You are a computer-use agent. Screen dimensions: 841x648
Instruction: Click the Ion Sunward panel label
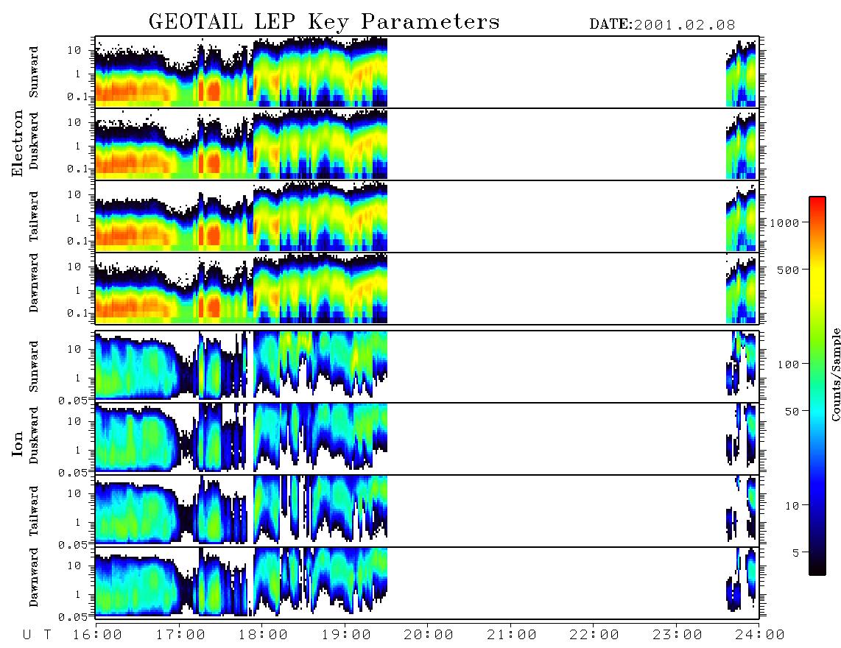[34, 367]
